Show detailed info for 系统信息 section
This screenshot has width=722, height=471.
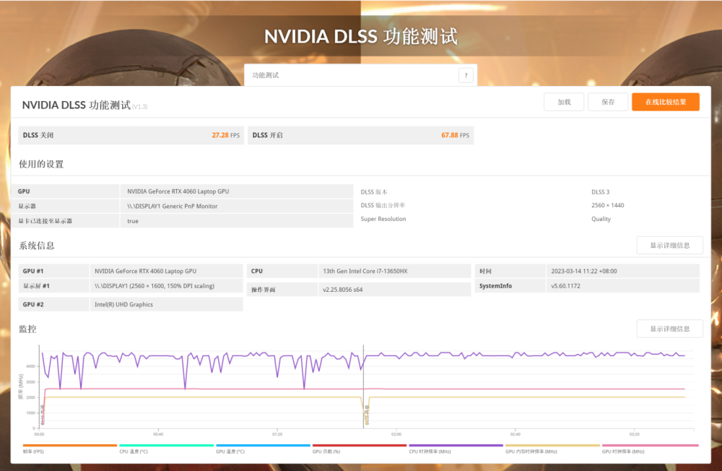pyautogui.click(x=669, y=245)
